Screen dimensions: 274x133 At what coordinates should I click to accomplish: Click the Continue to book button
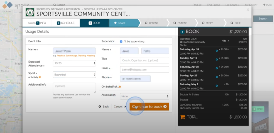(x=149, y=107)
